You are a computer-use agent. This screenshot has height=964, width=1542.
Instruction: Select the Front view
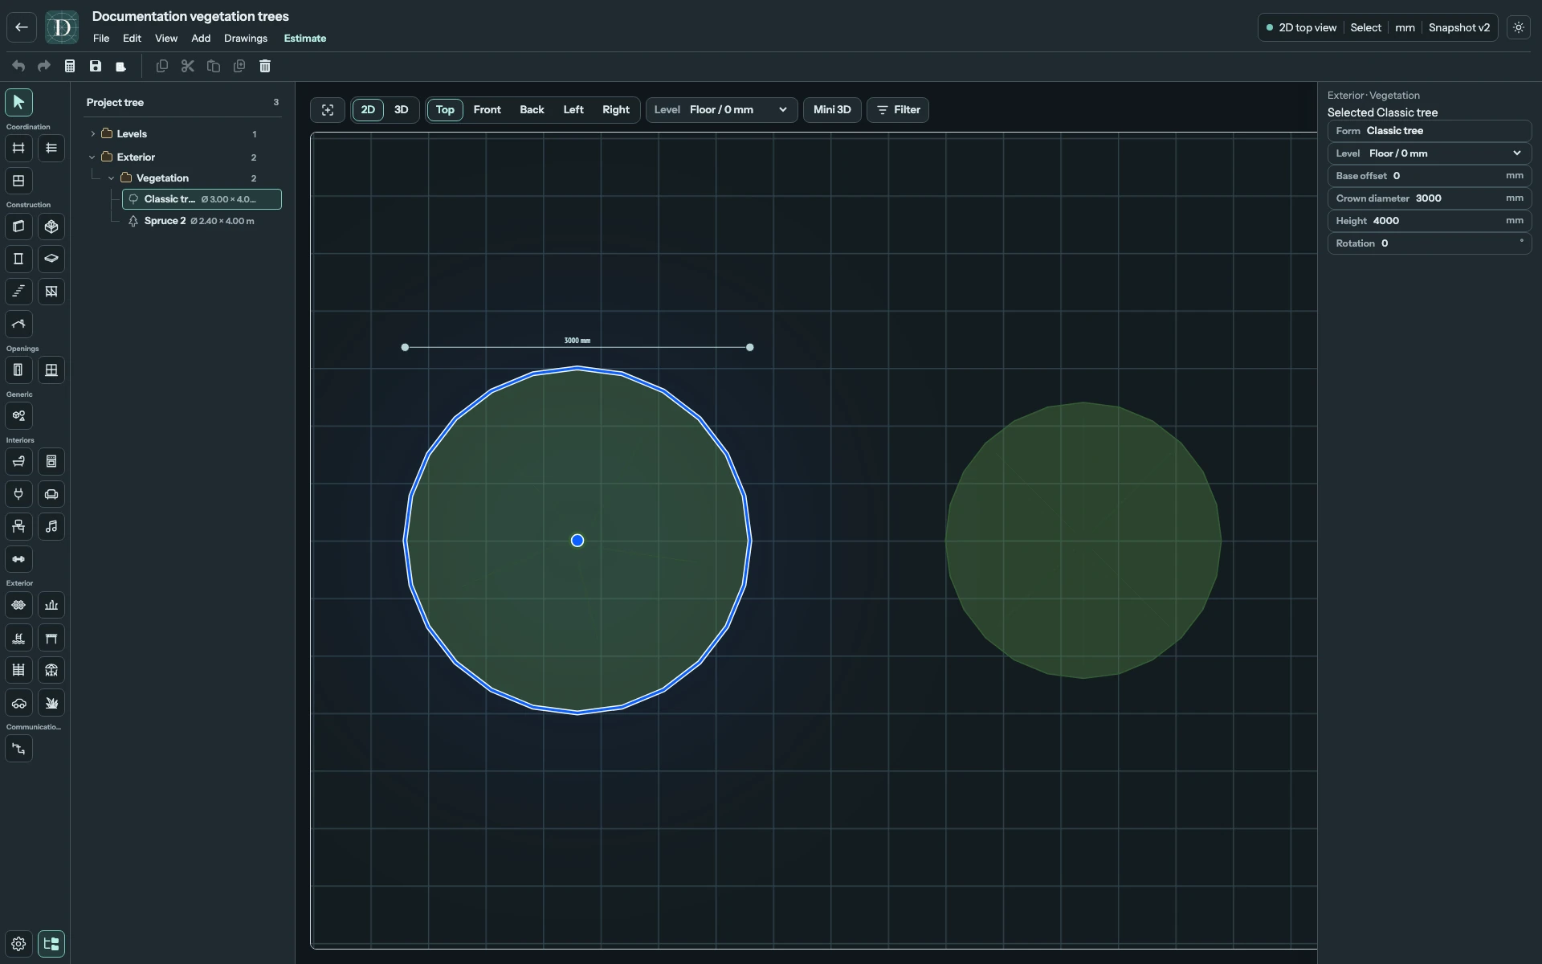click(487, 110)
